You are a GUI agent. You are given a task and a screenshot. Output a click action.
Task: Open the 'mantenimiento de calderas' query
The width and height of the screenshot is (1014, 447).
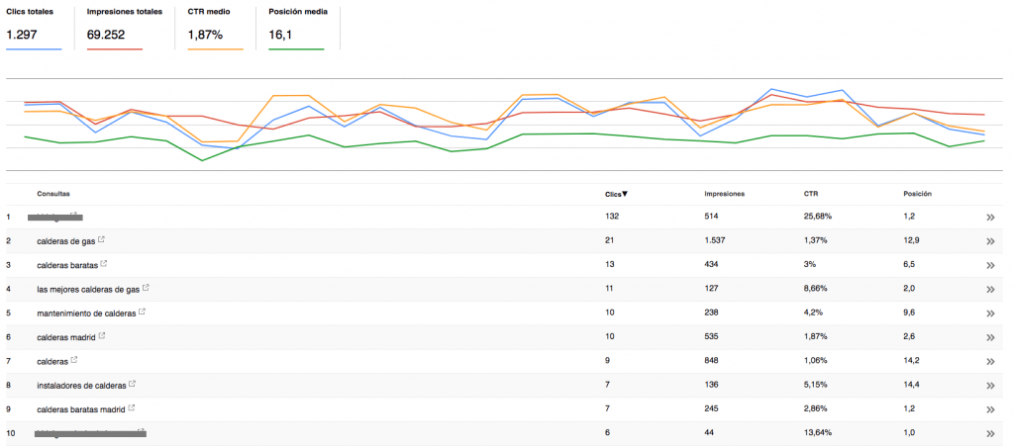[87, 313]
